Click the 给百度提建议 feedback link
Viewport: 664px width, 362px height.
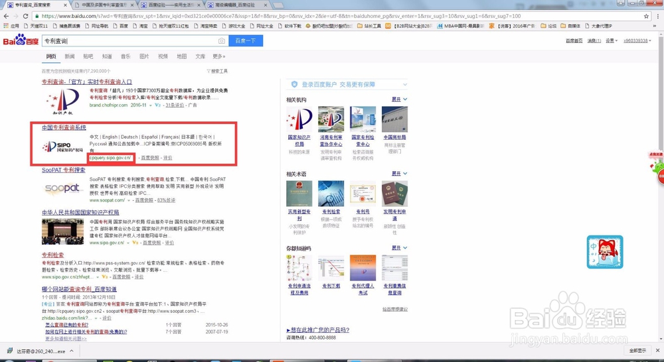(394, 309)
